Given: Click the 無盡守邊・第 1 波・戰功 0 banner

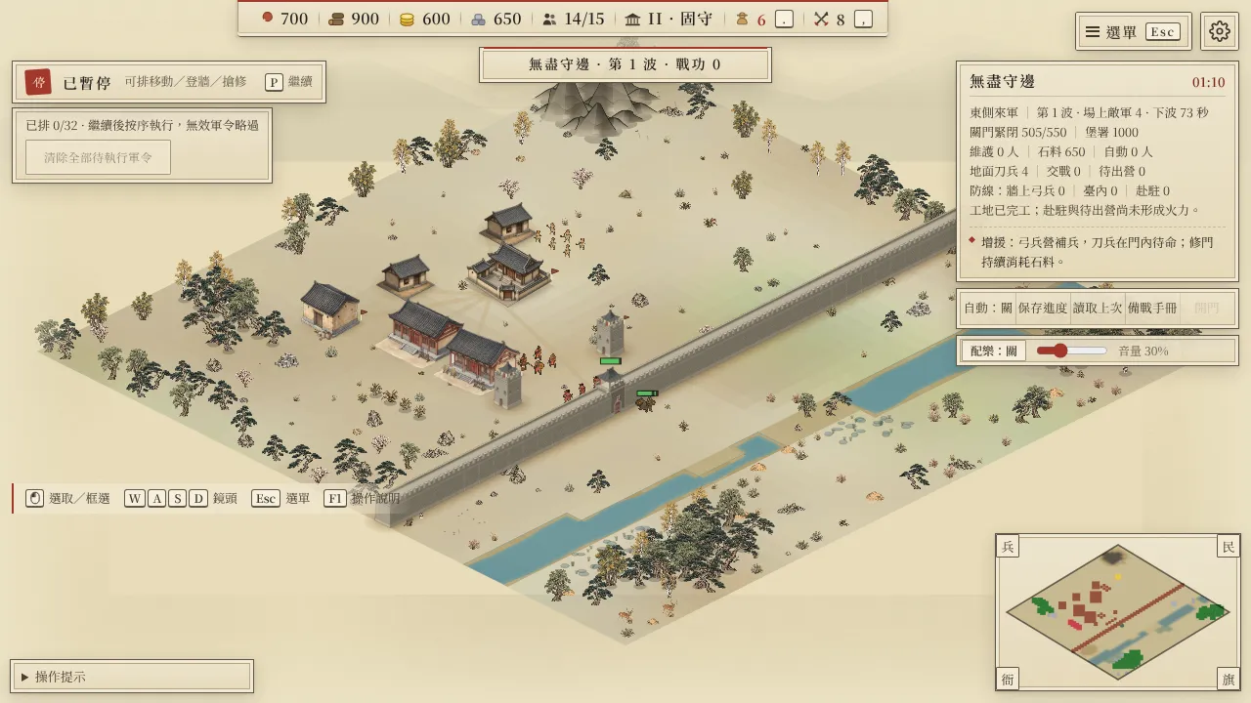Looking at the screenshot, I should click(x=625, y=64).
